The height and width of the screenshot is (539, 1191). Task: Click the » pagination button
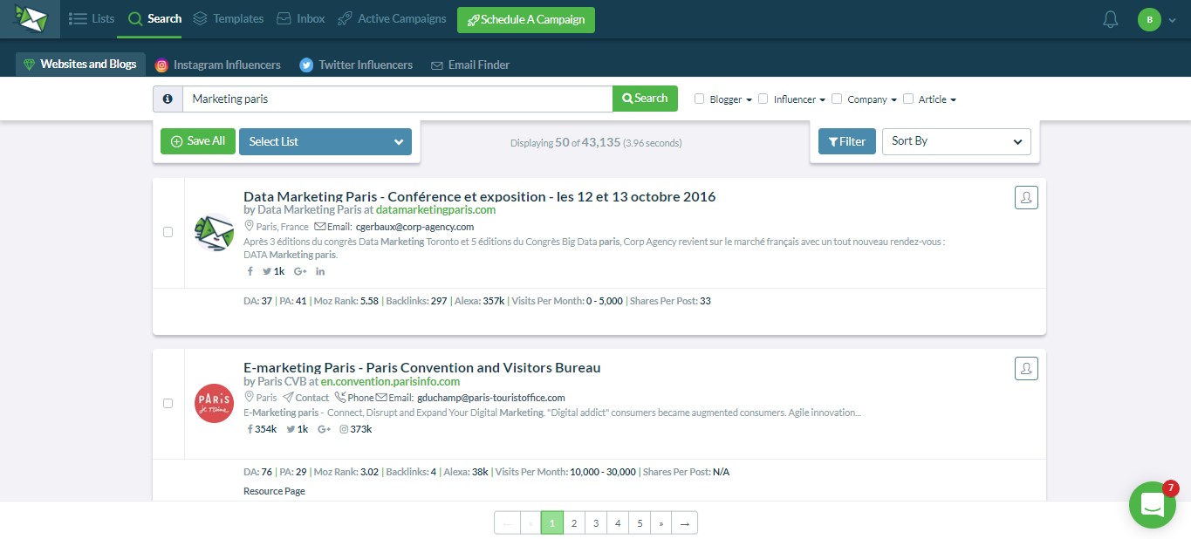pyautogui.click(x=661, y=522)
